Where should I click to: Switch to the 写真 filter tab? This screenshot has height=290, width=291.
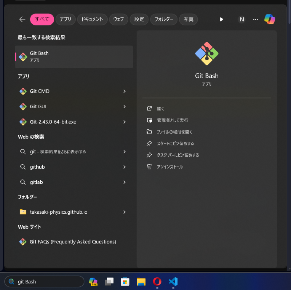[188, 19]
